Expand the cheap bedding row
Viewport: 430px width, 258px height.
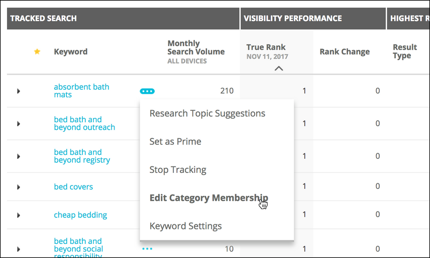19,215
